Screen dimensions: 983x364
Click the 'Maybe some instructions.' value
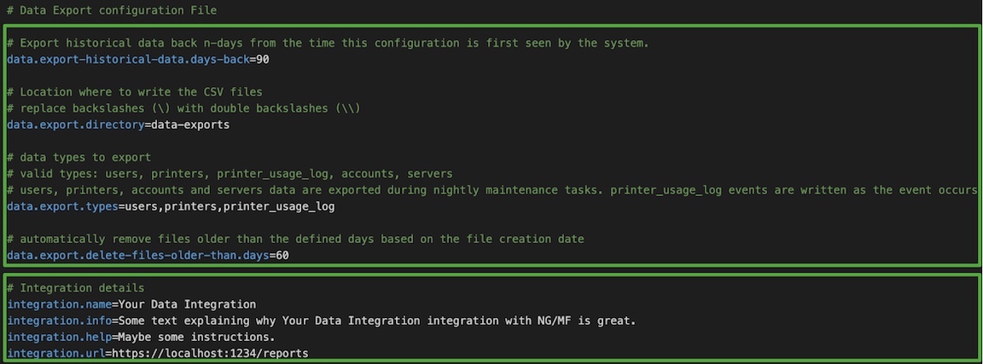[x=197, y=337]
